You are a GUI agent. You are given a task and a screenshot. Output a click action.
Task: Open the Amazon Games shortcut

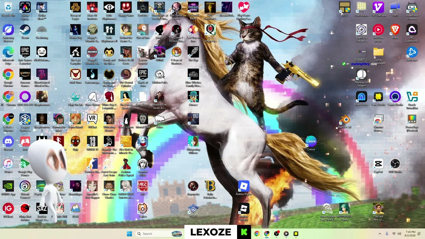click(25, 78)
